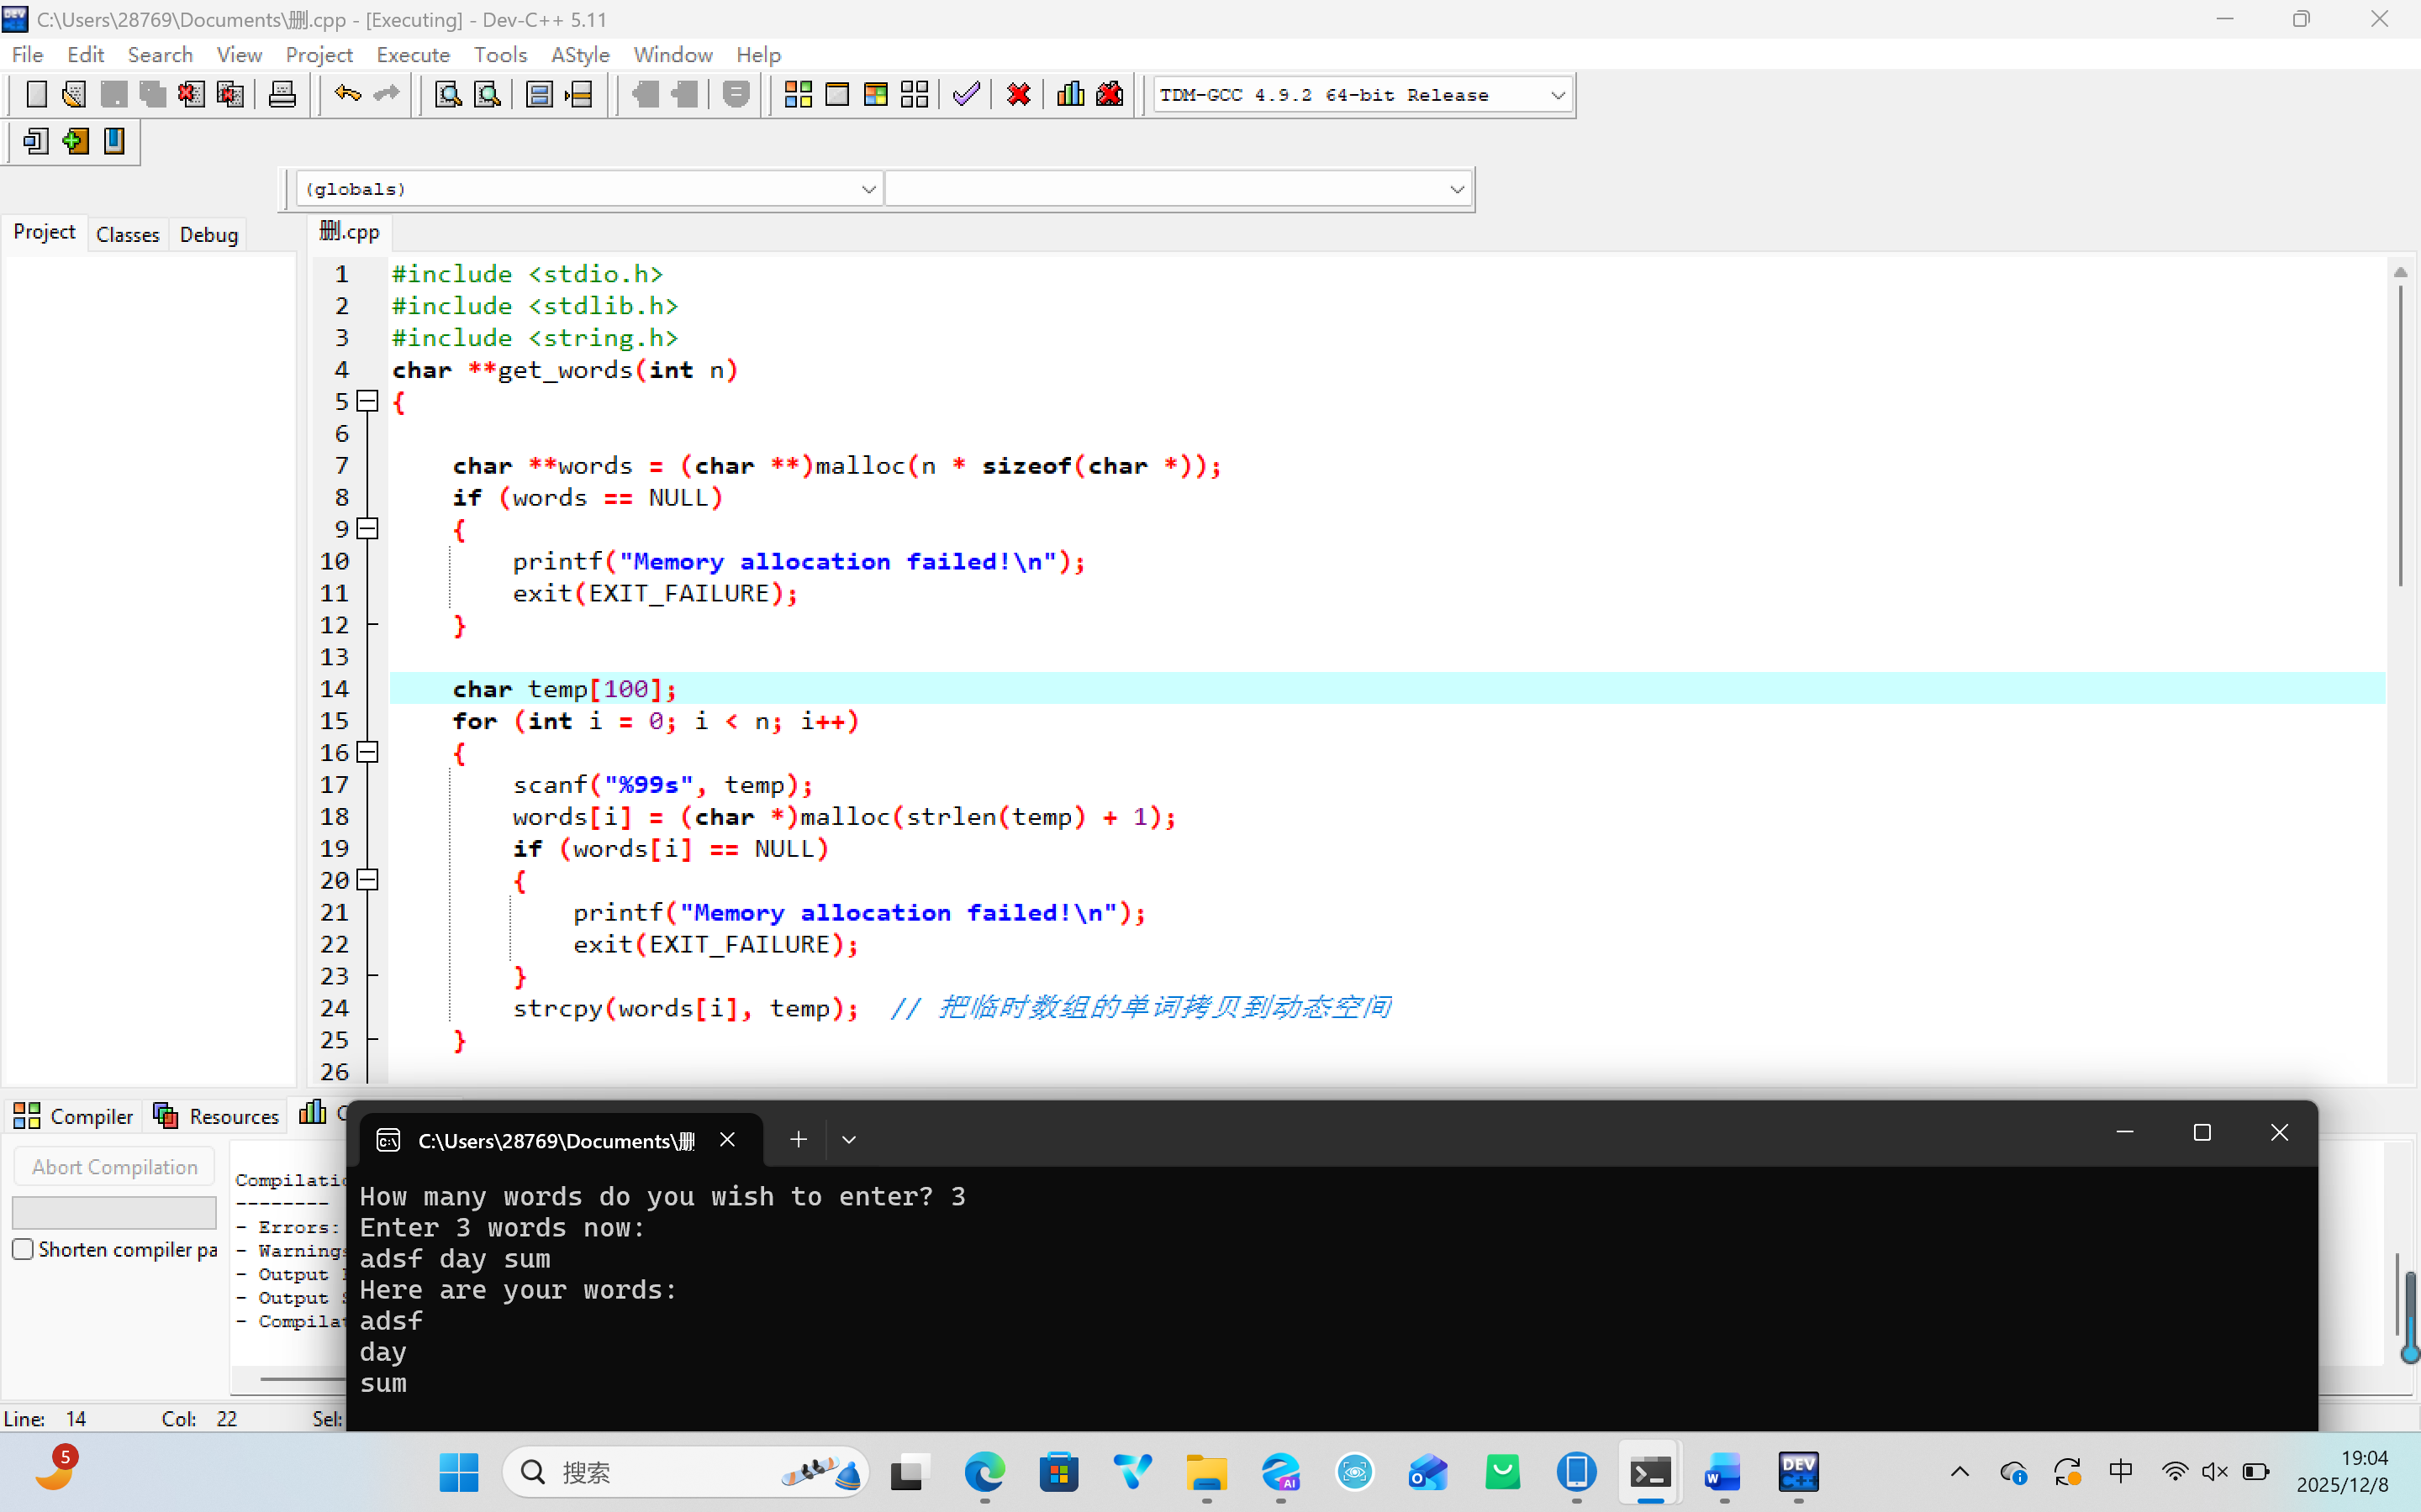Click the Print toolbar icon
This screenshot has height=1512, width=2421.
(x=282, y=95)
